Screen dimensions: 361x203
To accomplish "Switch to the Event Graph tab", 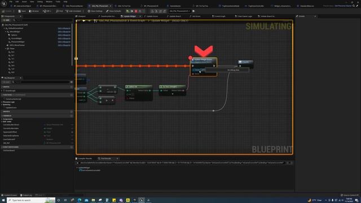I will 219,16.
